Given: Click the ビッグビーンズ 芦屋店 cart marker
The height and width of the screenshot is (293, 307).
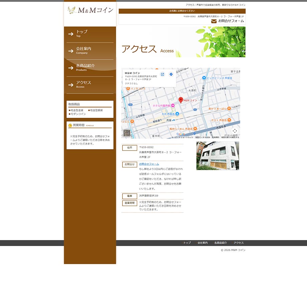Looking at the screenshot, I should [204, 78].
